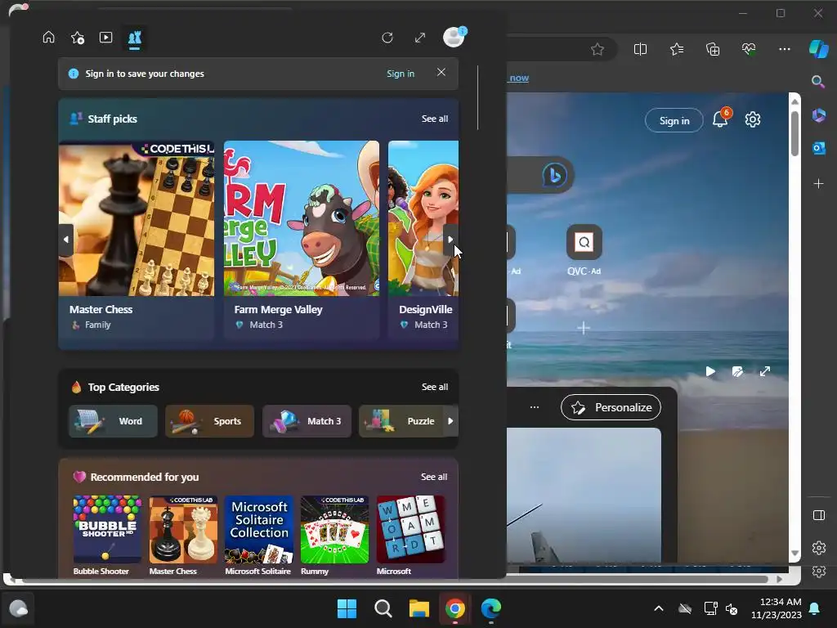
Task: Switch to Microsoft Edge in taskbar
Action: tap(491, 608)
